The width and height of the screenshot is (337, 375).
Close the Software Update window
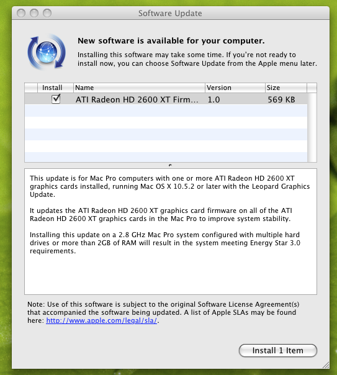click(x=21, y=13)
